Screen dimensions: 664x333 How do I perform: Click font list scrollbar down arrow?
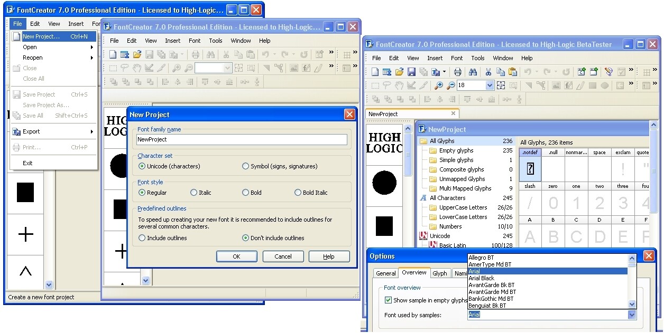(632, 305)
